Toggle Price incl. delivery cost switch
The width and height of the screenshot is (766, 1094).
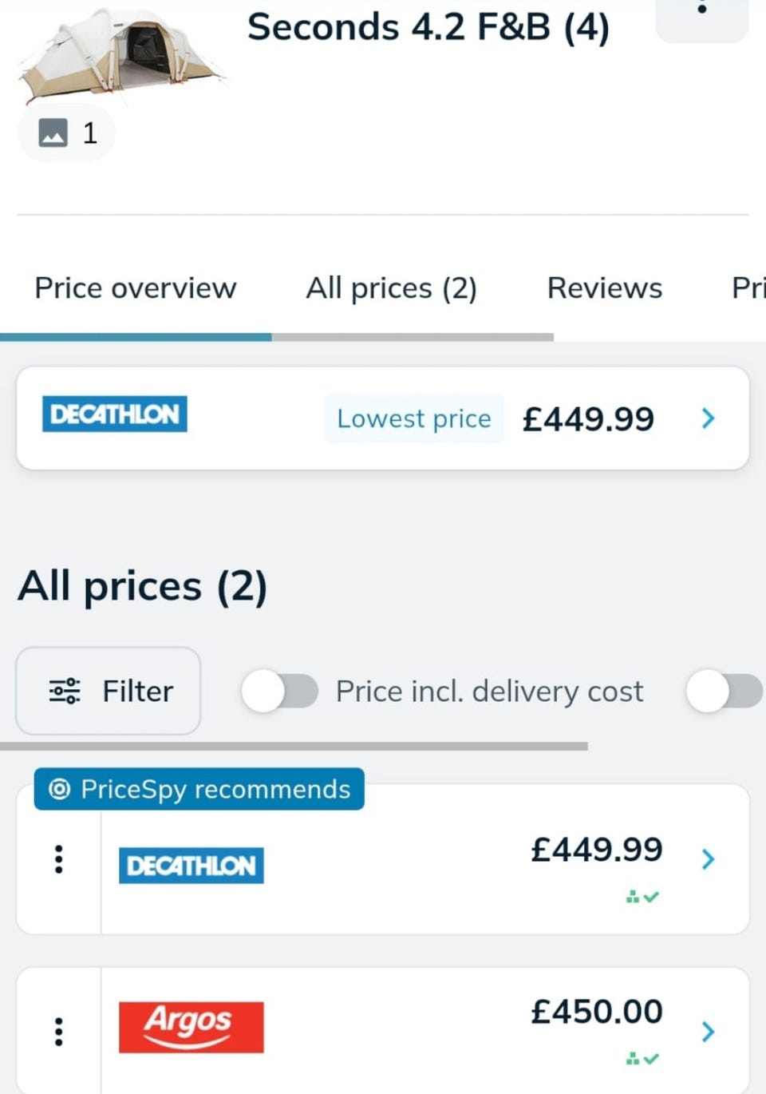[x=280, y=691]
